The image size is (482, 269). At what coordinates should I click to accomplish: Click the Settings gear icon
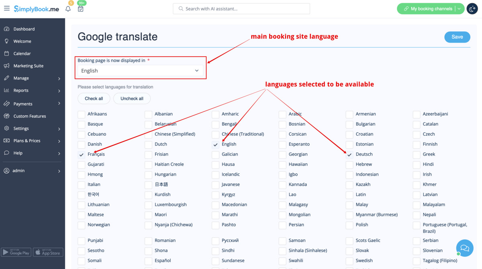pyautogui.click(x=6, y=128)
